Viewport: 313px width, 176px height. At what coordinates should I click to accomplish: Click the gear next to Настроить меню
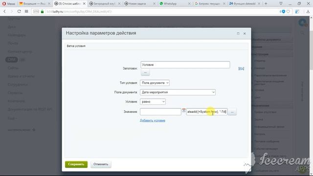(x=34, y=130)
